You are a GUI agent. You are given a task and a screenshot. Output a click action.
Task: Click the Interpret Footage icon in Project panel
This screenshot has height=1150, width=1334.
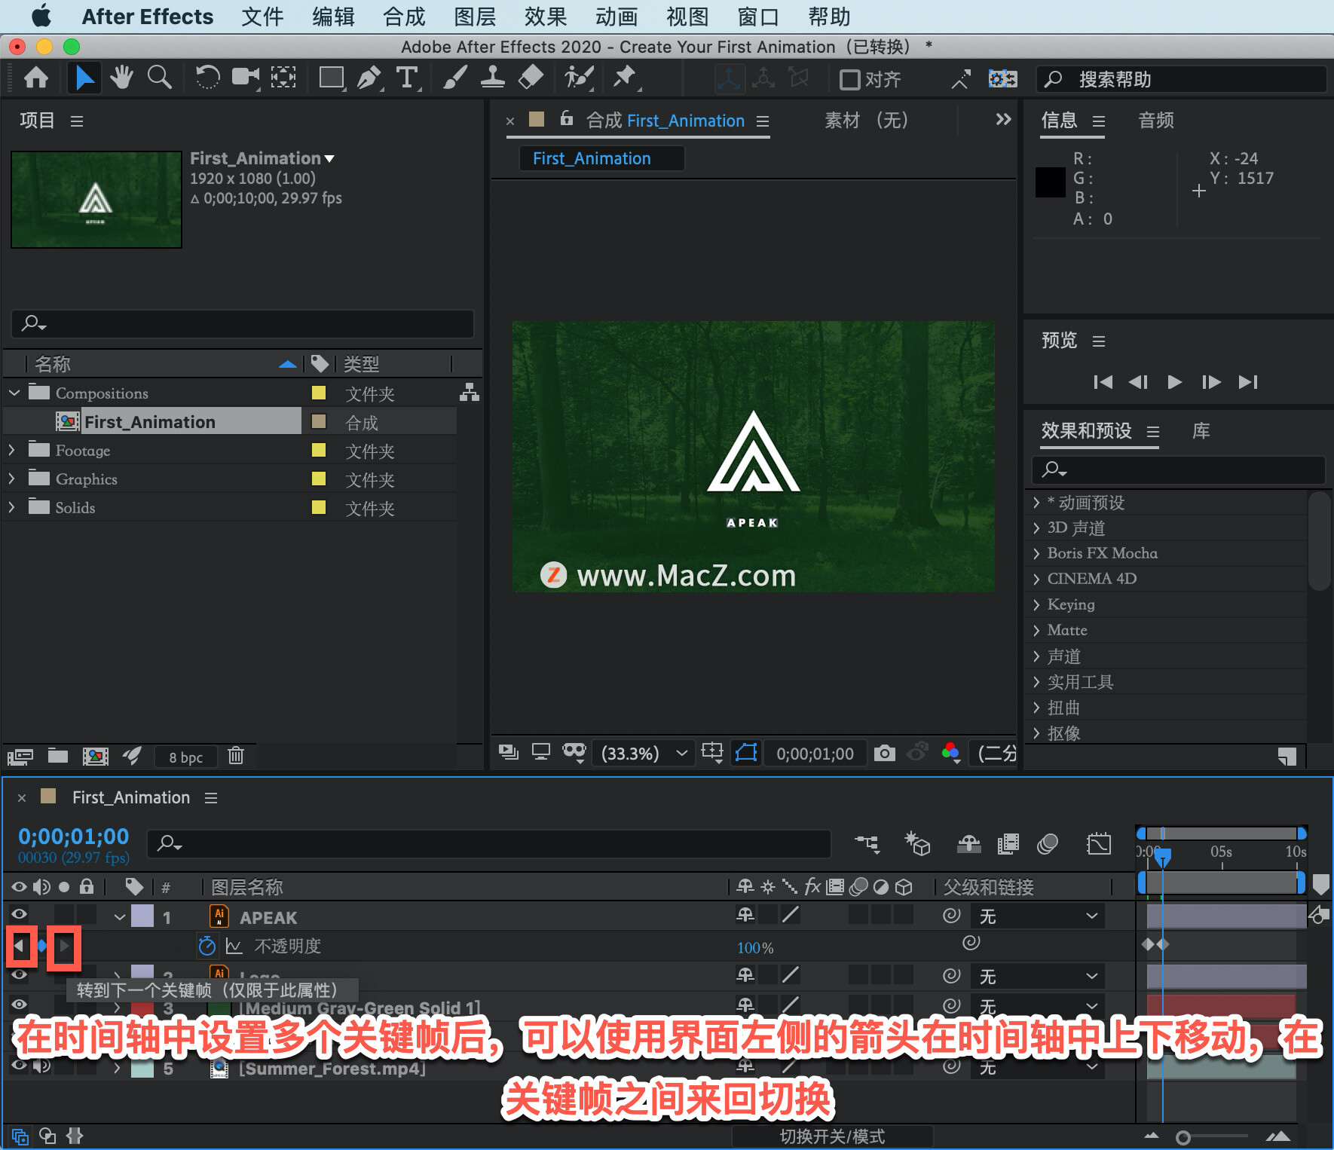[x=20, y=756]
